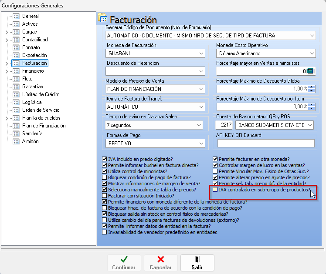The width and height of the screenshot is (326, 274).
Task: Click the Cancelar button
Action: coord(161,263)
